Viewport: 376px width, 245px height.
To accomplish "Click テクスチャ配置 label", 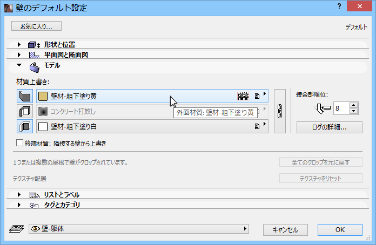I will 30,179.
